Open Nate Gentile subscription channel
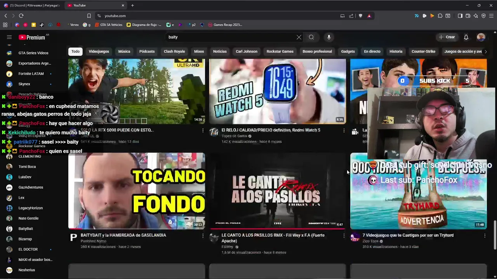This screenshot has height=279, width=497. 28,219
